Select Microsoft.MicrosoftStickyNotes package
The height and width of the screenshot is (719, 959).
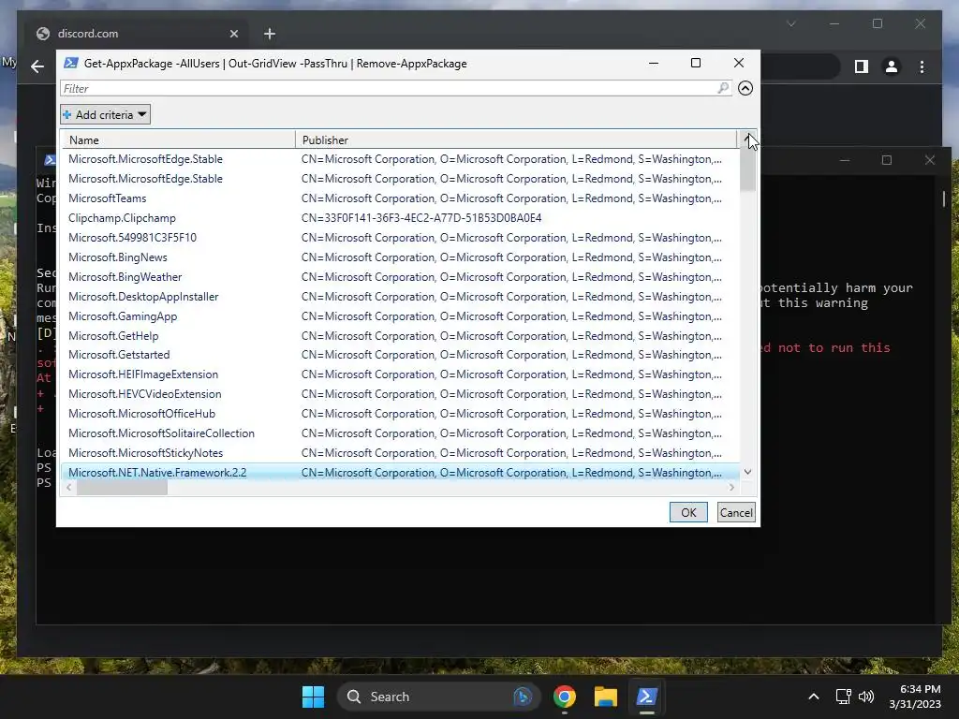400,453
